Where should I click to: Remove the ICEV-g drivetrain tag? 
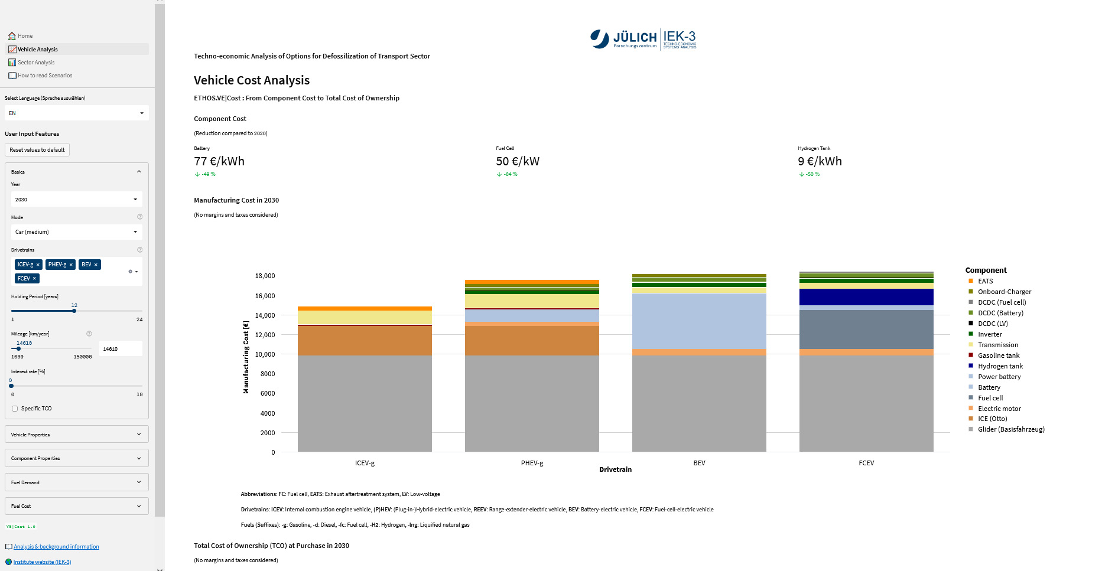tap(38, 265)
